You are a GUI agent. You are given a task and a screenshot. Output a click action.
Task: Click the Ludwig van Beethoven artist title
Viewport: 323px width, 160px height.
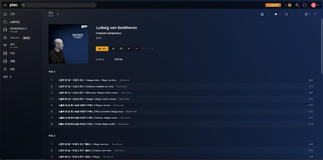pyautogui.click(x=116, y=28)
